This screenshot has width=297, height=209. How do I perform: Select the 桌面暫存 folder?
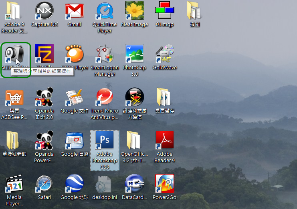[x=164, y=97]
